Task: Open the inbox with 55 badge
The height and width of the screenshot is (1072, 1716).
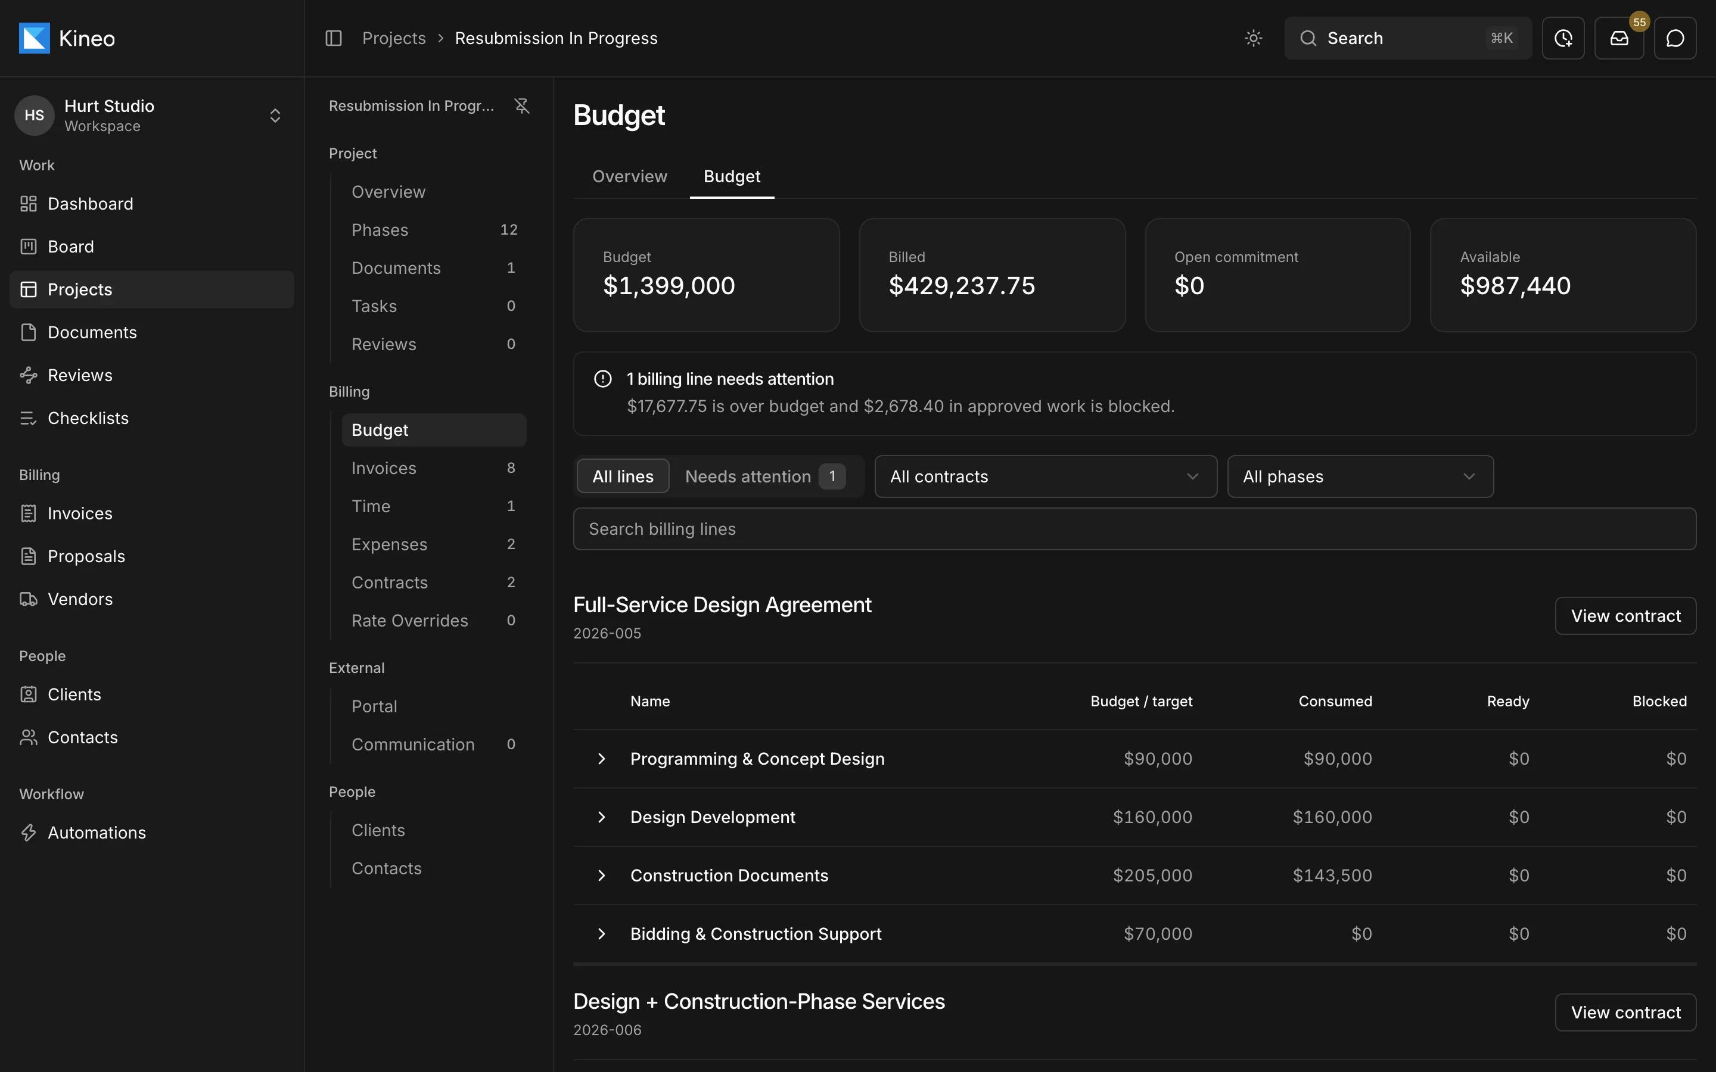Action: coord(1619,38)
